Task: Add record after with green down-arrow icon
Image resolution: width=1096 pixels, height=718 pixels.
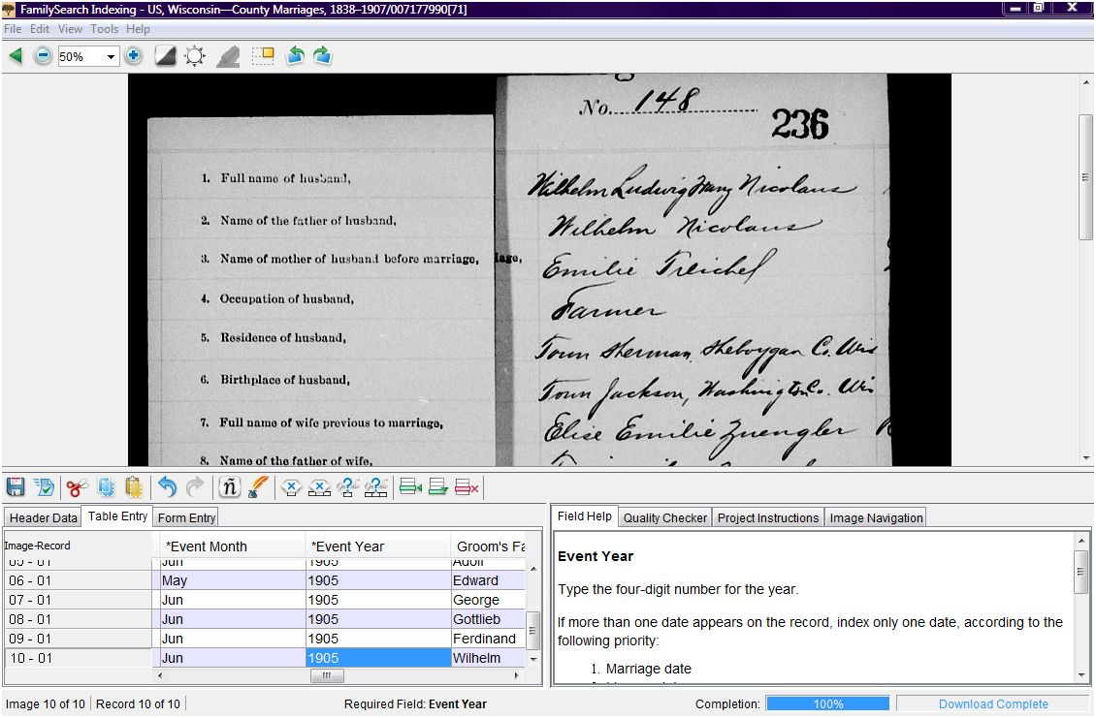Action: coord(438,486)
